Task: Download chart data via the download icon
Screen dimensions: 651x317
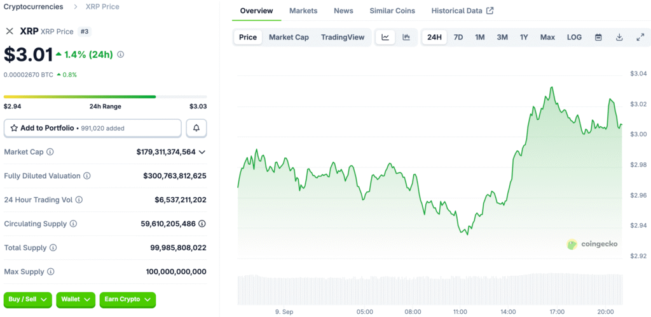Action: 619,37
